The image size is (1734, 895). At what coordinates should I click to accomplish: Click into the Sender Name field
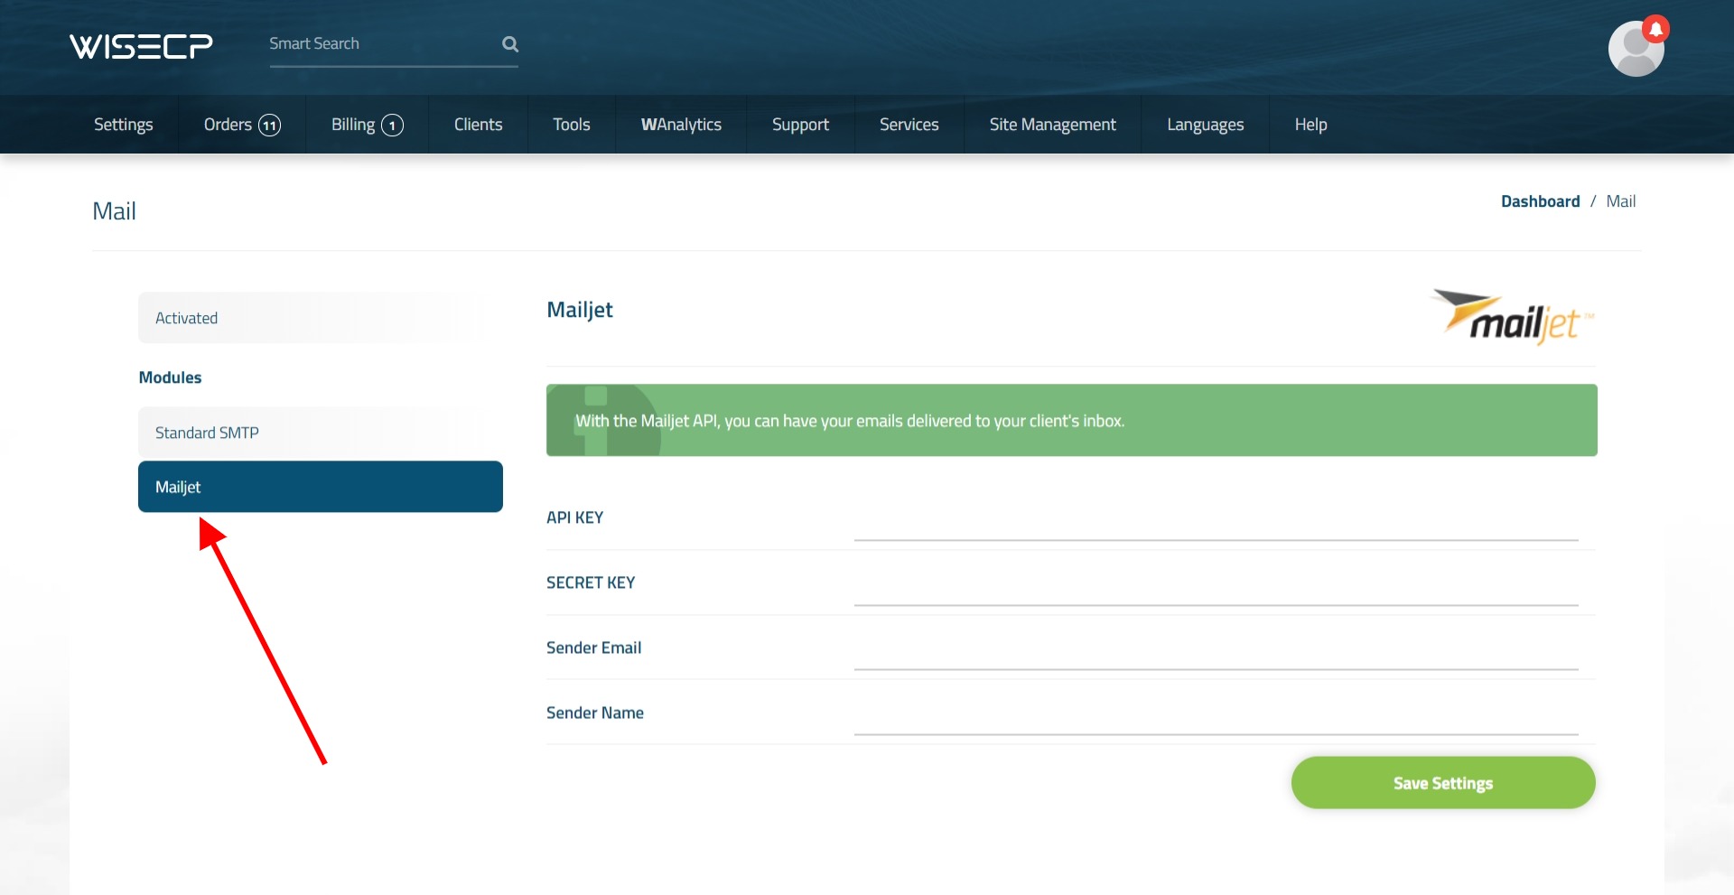[x=1216, y=717]
